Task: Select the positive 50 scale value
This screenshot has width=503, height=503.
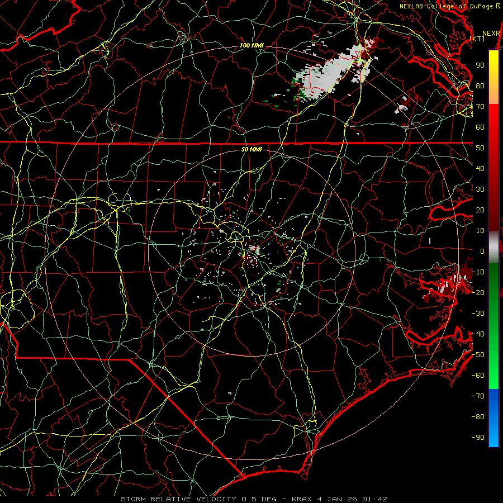Action: pos(480,148)
